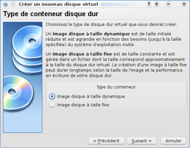Click bold 'image disque à taille dynamique' text
This screenshot has height=148, width=190.
tap(91, 34)
